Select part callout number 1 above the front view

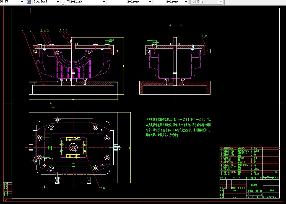coord(23,31)
